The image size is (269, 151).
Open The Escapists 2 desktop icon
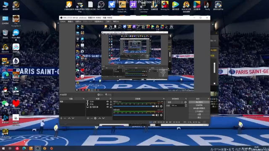(16, 21)
